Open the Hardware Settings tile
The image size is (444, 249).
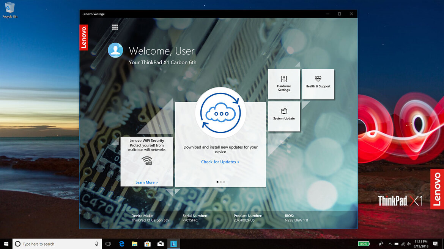pos(284,84)
